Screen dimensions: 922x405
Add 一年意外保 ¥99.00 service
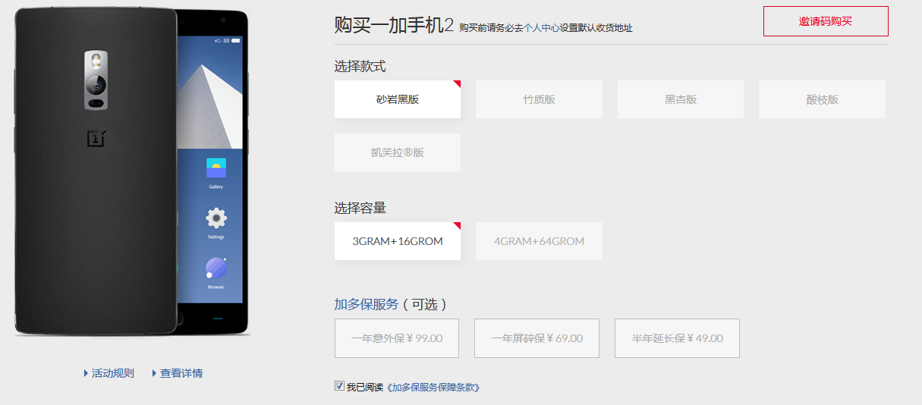397,338
